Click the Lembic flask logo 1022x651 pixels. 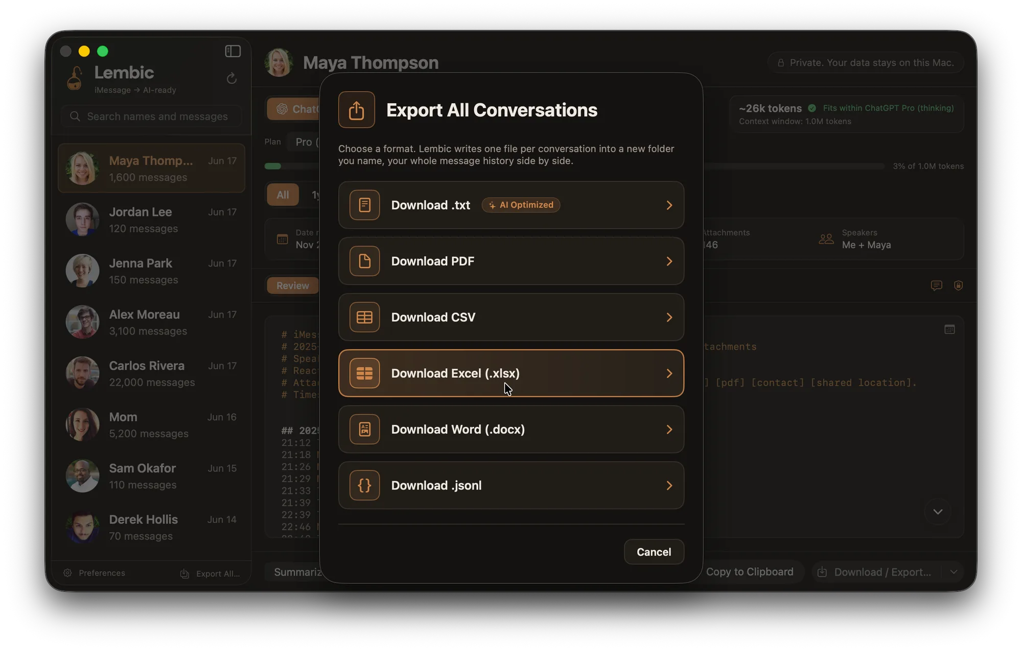tap(75, 78)
